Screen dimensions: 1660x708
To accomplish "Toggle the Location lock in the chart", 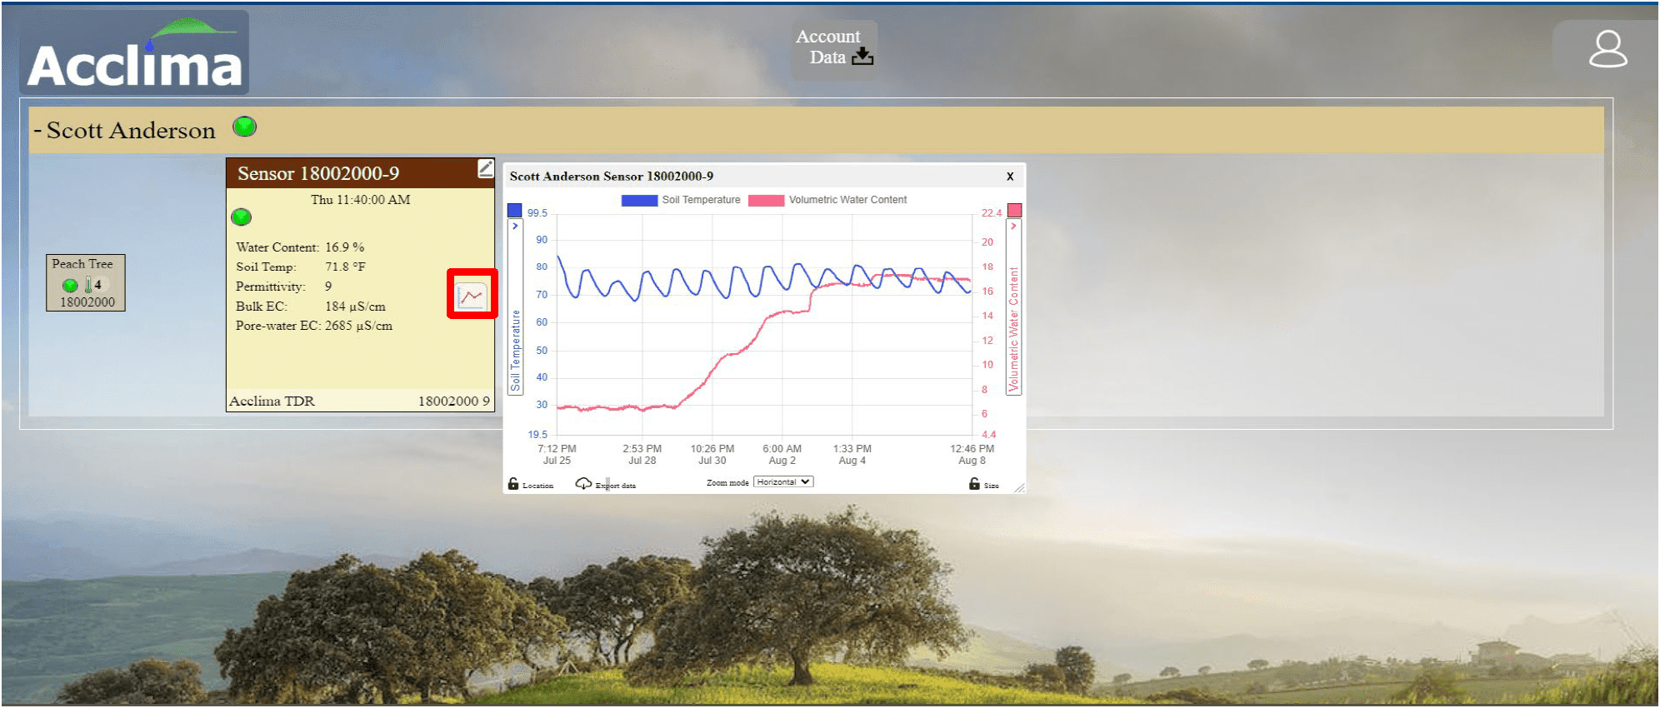I will (513, 484).
